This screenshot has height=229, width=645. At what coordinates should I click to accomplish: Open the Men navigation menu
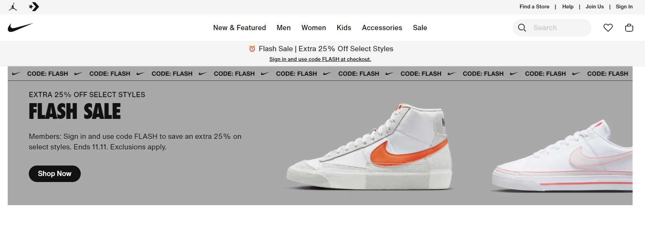pos(283,28)
